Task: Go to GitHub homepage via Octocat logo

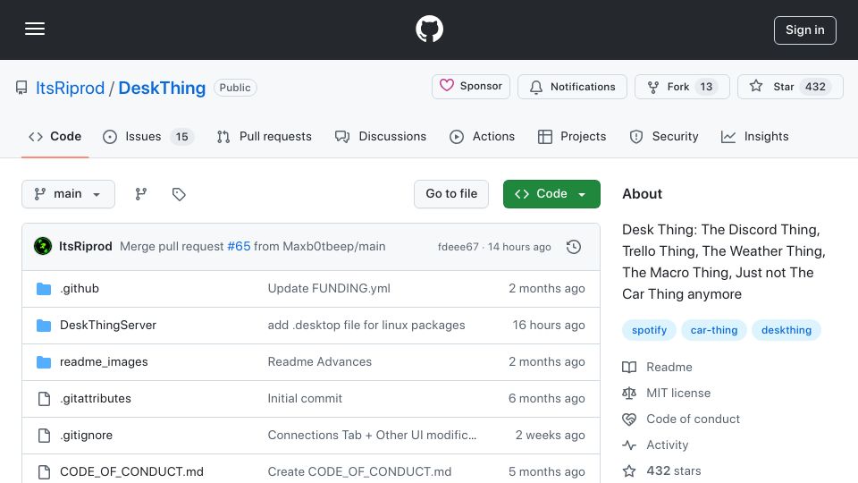Action: pos(430,29)
